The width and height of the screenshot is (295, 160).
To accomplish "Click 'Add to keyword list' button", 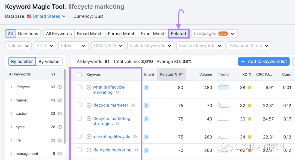I will click(x=263, y=62).
